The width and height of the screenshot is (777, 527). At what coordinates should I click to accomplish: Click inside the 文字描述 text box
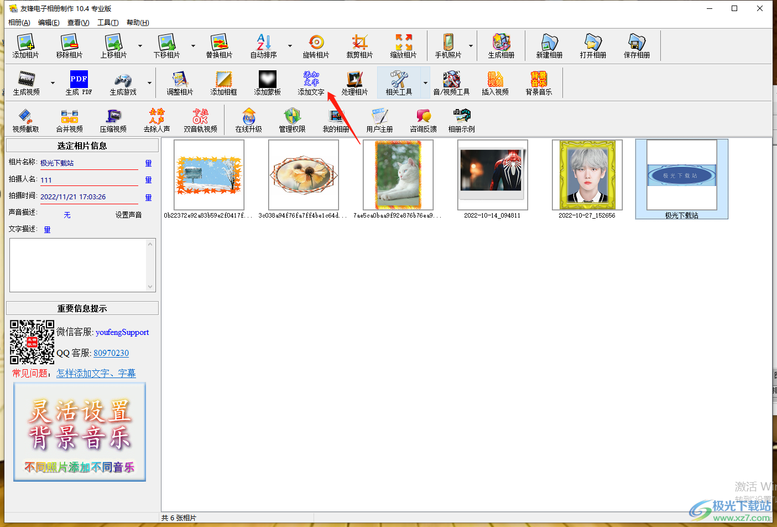[x=78, y=265]
